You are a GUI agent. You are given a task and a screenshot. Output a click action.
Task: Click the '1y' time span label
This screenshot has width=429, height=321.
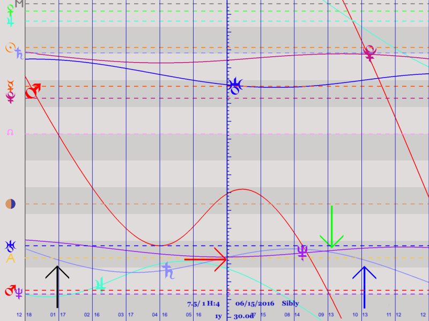(x=218, y=316)
